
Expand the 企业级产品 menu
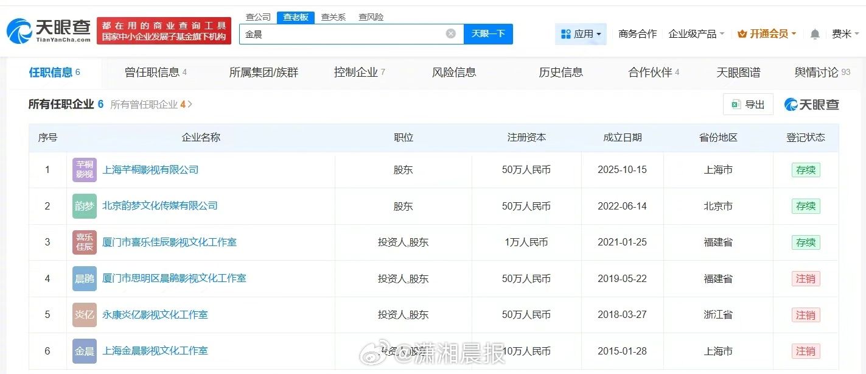[x=696, y=34]
